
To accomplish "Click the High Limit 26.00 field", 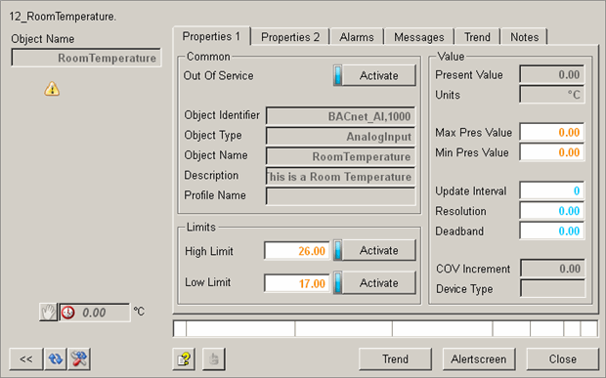I will point(297,251).
